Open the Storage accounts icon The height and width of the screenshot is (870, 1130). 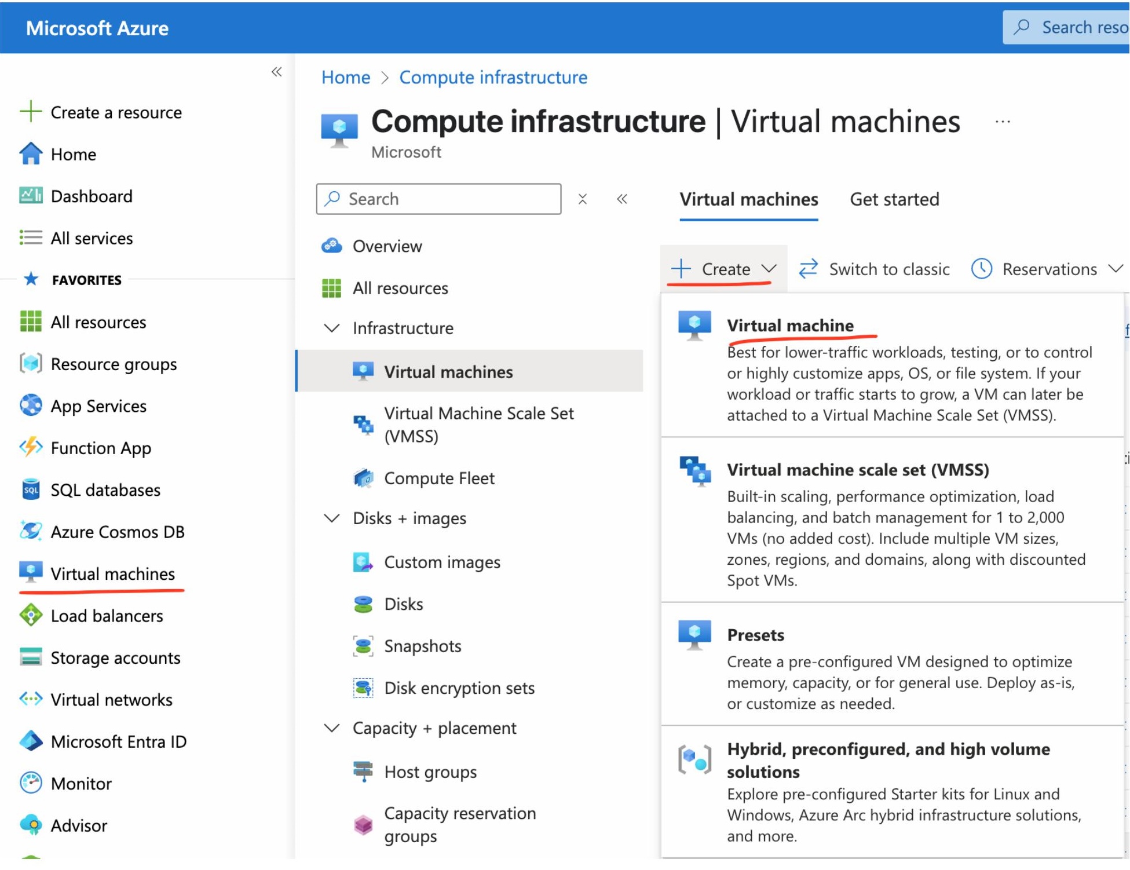(31, 657)
